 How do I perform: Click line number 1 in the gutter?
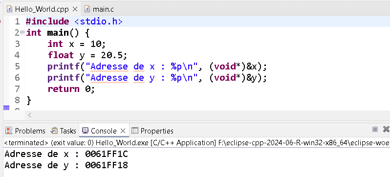pos(17,22)
